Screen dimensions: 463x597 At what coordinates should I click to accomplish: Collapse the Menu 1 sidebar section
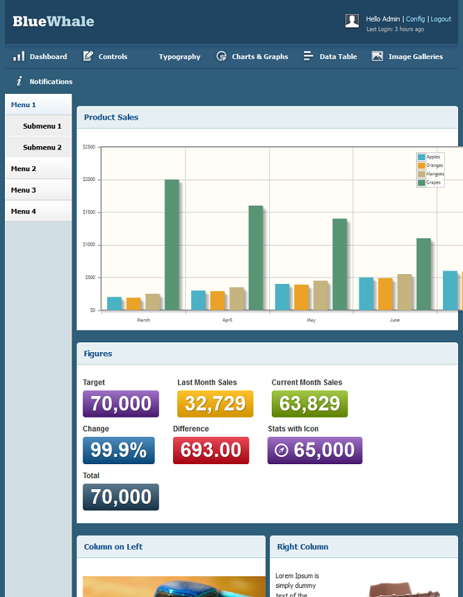[24, 105]
